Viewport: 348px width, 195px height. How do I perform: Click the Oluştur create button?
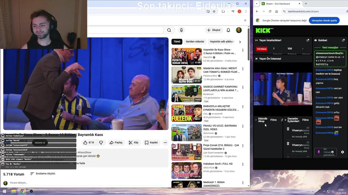coord(214,30)
